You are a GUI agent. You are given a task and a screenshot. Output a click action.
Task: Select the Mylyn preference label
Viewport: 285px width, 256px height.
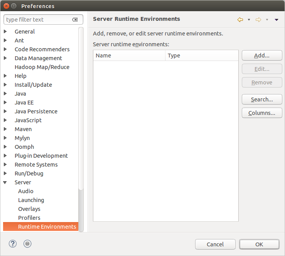click(22, 138)
